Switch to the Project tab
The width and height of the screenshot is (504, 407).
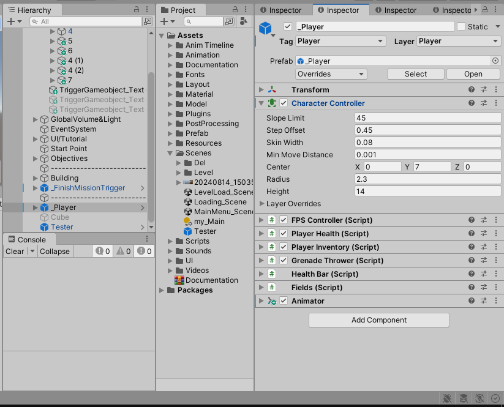(177, 9)
